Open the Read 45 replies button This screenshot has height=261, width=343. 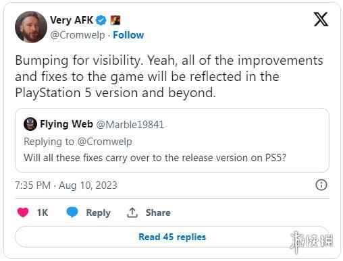pos(172,237)
